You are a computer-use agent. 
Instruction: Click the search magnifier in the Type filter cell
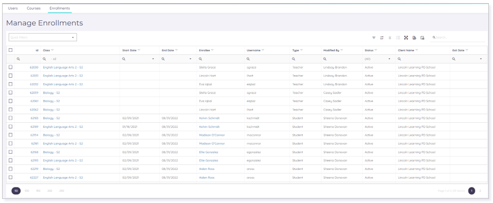click(294, 59)
